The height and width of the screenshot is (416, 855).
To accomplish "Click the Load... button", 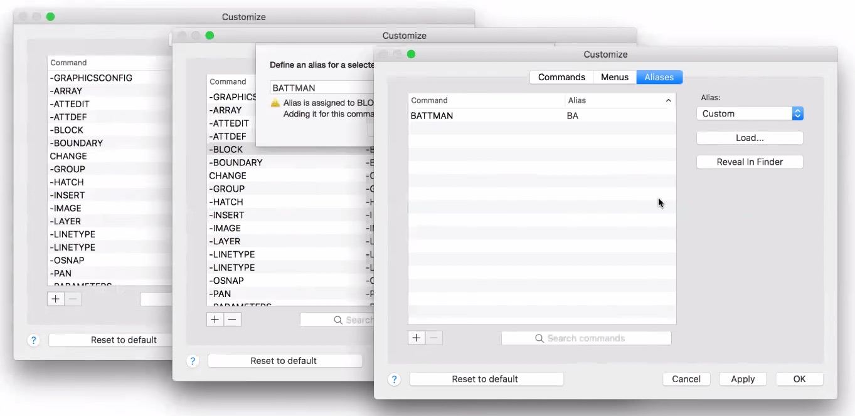I will pos(750,138).
